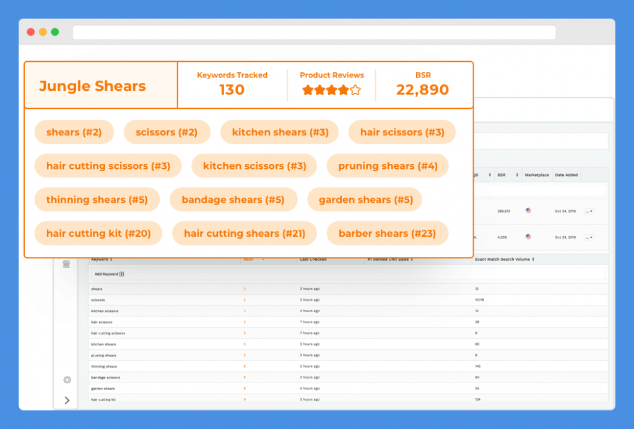
Task: Click the 38 search volume value
Action: click(x=477, y=322)
